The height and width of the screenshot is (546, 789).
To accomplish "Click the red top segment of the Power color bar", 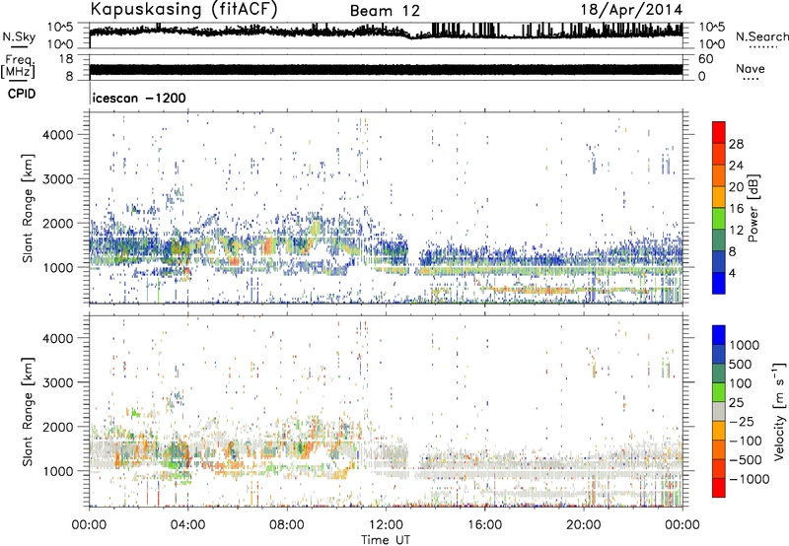I will pos(719,132).
